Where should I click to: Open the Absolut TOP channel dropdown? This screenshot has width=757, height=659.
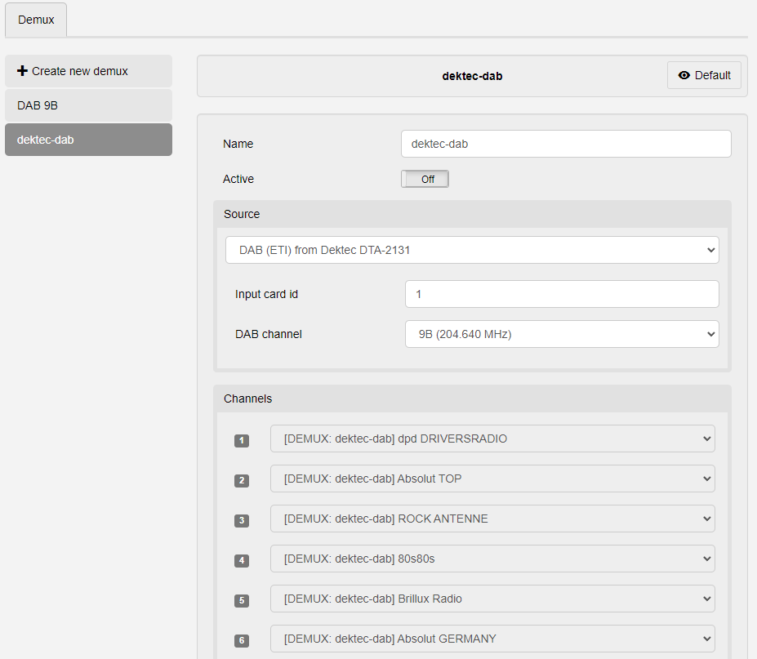(492, 479)
